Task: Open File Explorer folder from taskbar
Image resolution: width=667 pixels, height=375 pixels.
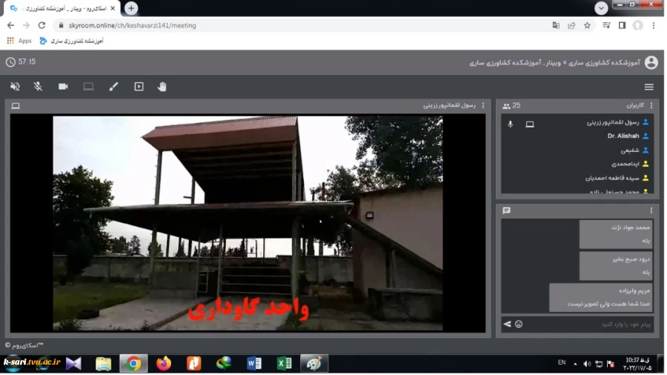Action: [103, 364]
